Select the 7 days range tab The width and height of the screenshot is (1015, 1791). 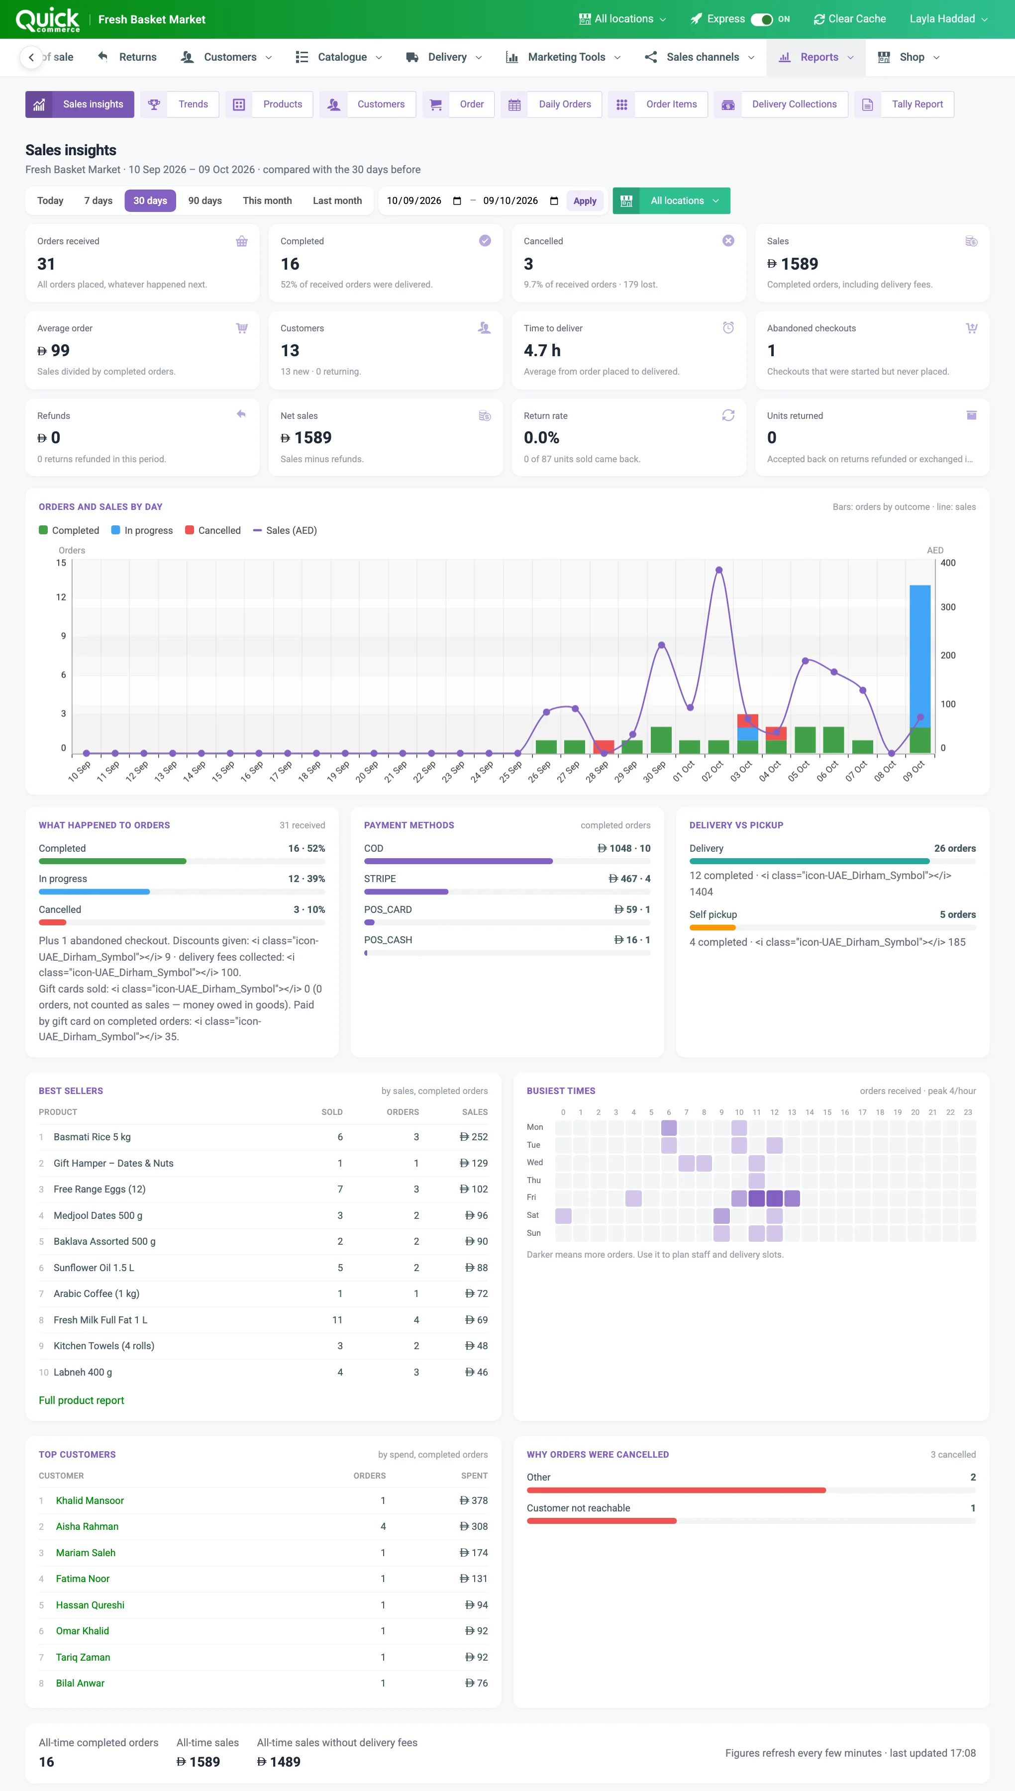tap(99, 200)
